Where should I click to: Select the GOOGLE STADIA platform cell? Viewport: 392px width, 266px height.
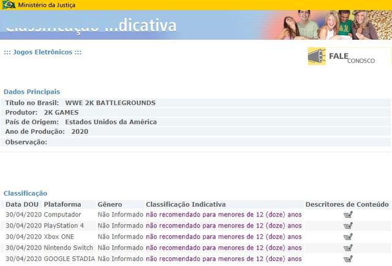tap(69, 259)
